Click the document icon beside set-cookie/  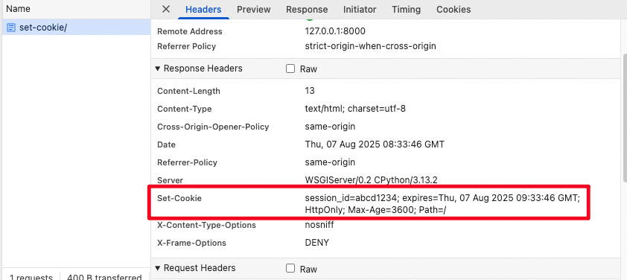(12, 28)
